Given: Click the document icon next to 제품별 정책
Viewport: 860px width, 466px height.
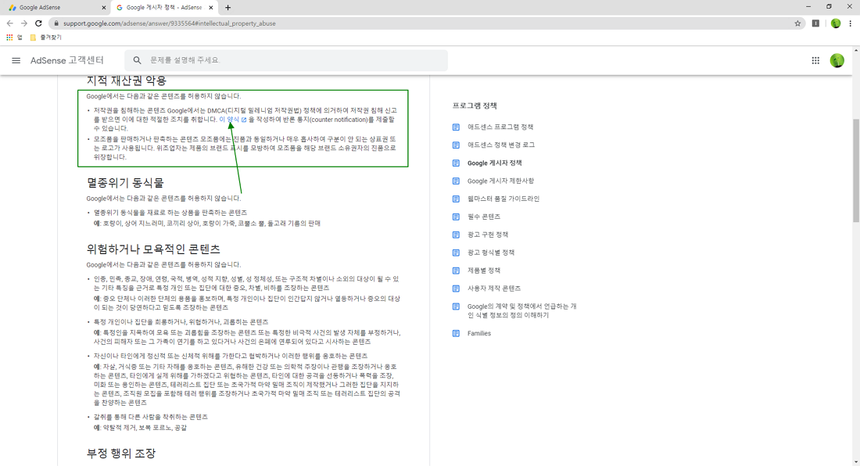Looking at the screenshot, I should 456,271.
